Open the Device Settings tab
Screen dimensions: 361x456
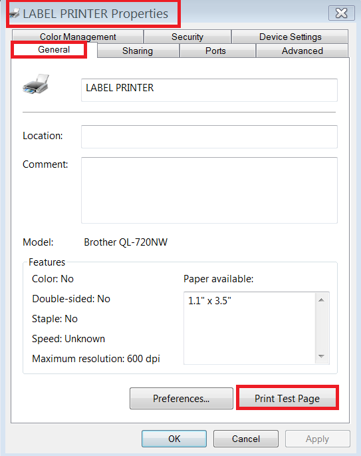(x=290, y=37)
